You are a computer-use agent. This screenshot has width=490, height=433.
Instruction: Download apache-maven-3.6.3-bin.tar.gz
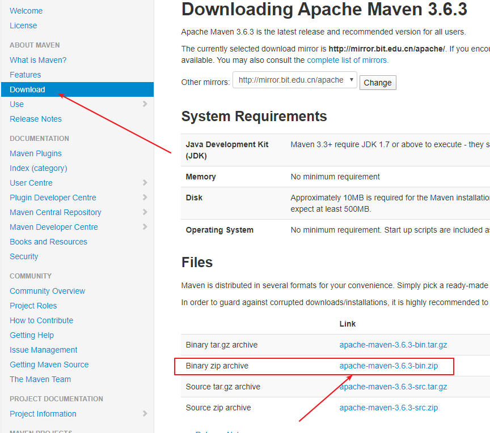point(393,345)
